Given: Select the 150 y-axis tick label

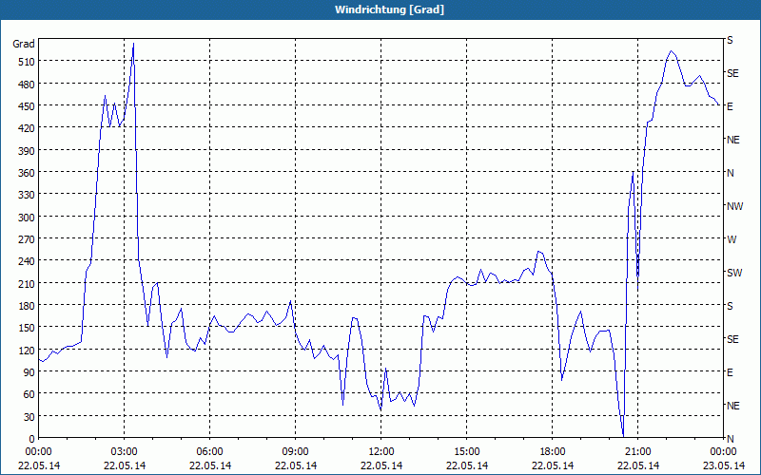Looking at the screenshot, I should 27,328.
